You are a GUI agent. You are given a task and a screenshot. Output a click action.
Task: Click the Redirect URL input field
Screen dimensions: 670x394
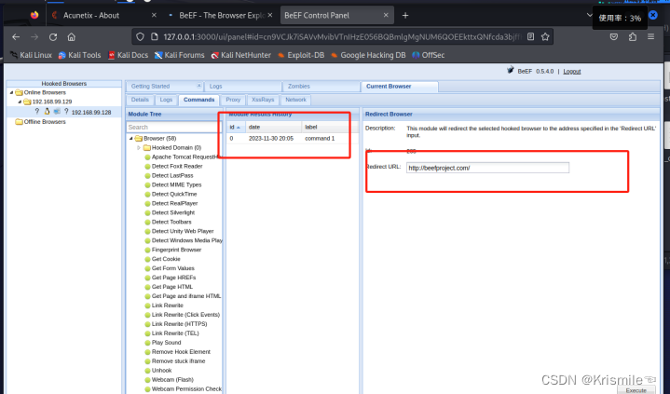487,168
